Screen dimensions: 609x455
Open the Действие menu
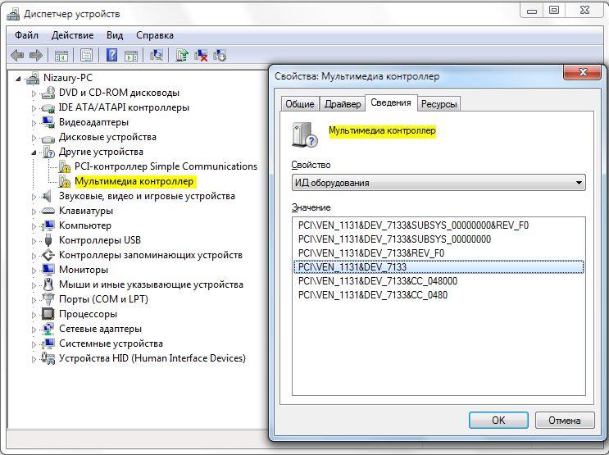point(72,35)
